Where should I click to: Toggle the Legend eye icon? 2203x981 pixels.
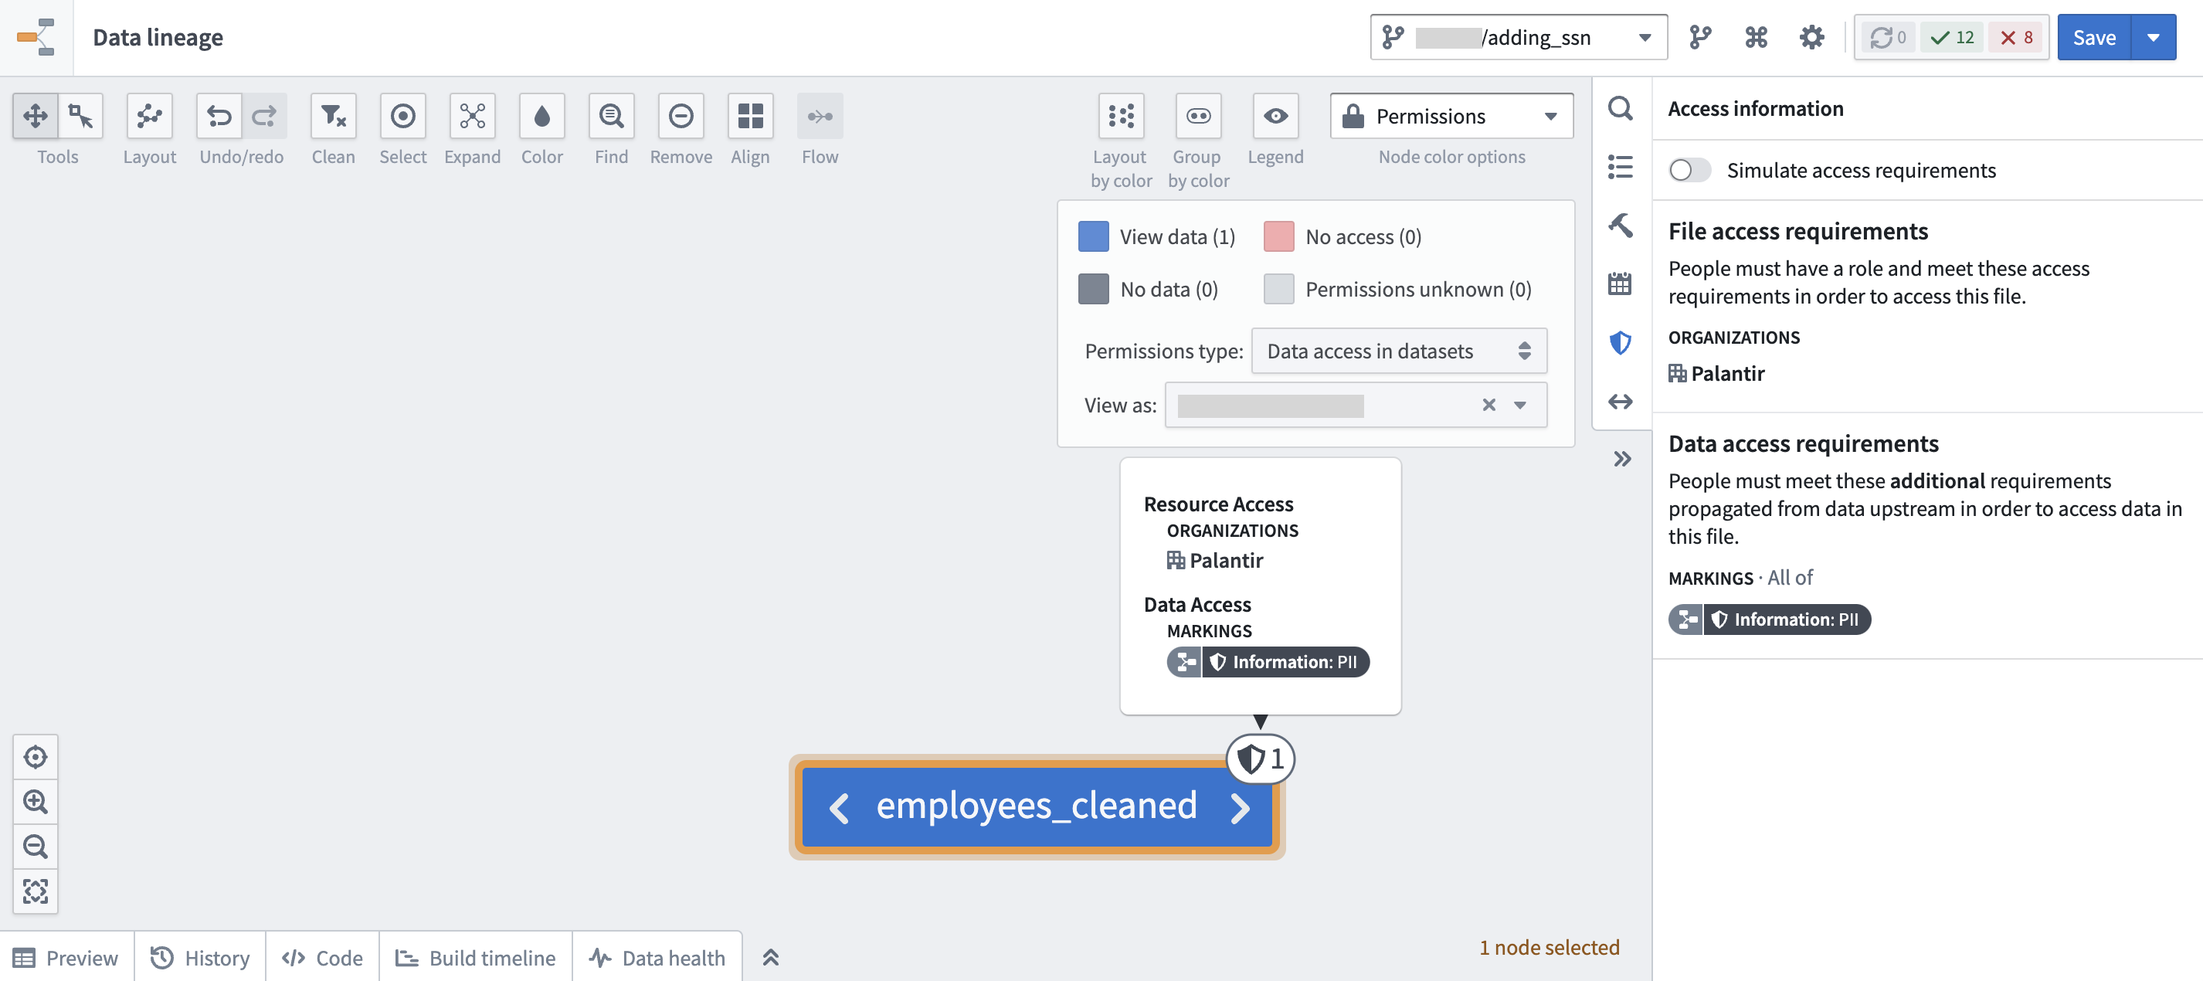tap(1275, 115)
